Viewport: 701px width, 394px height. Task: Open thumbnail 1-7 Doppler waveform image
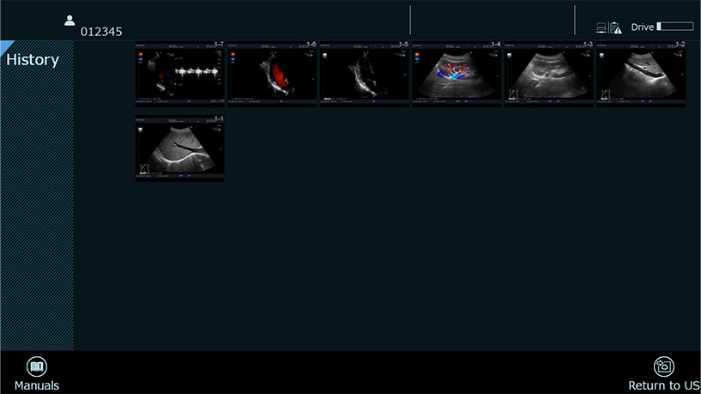(180, 74)
